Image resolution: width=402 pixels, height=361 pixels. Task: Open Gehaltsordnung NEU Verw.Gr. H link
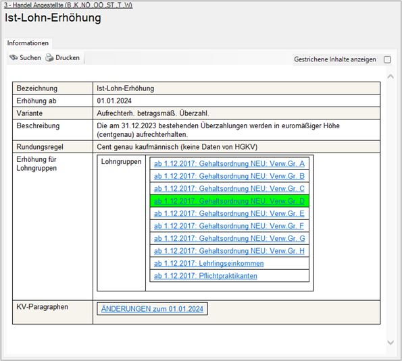point(229,251)
